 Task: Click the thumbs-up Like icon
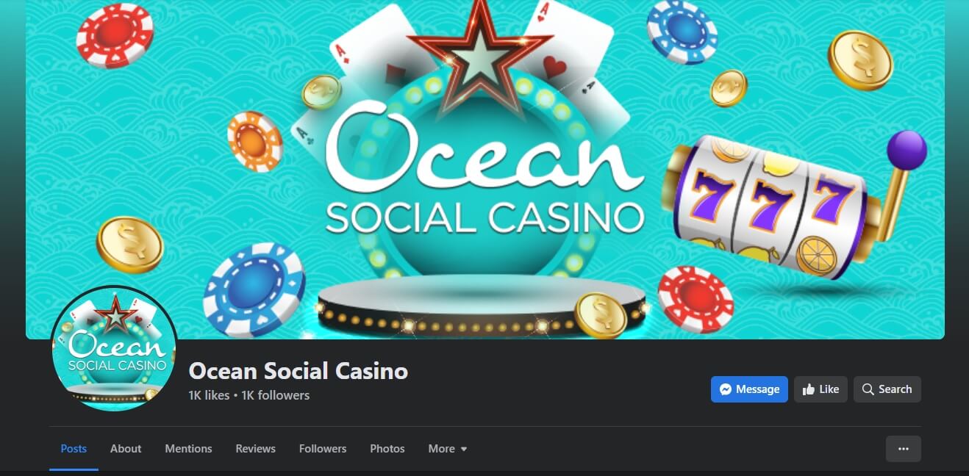(809, 389)
